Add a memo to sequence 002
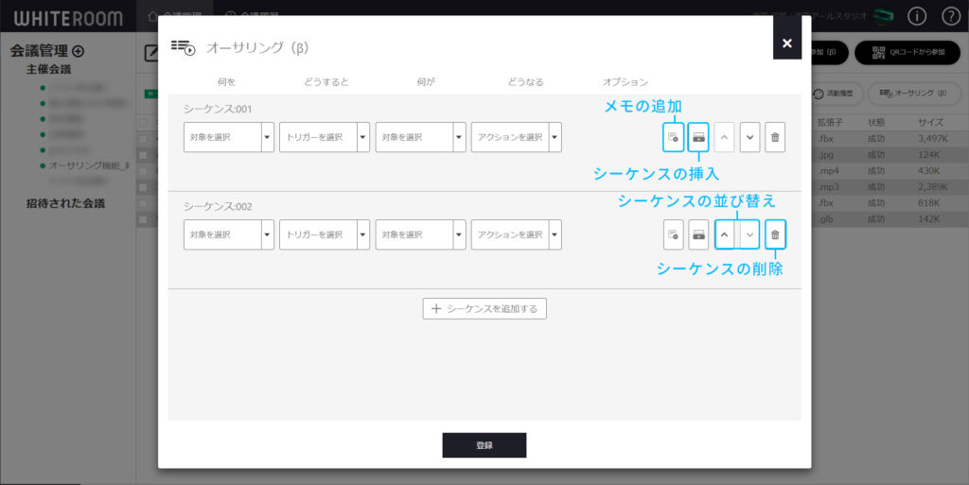This screenshot has width=969, height=485. 673,234
